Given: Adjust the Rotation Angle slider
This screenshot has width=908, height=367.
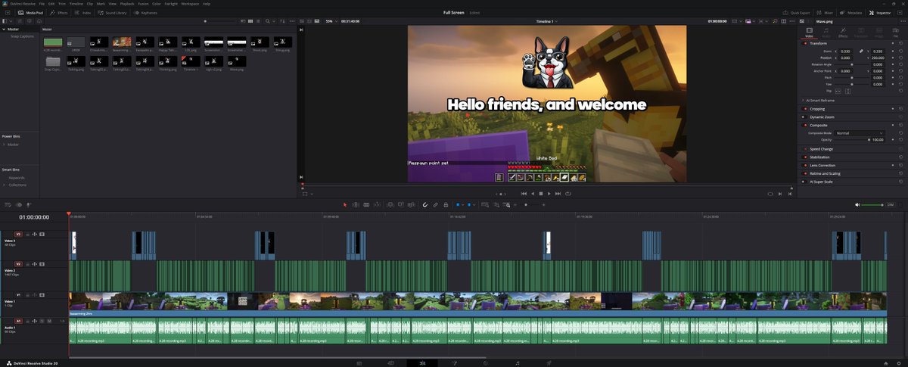Looking at the screenshot, I should [854, 64].
